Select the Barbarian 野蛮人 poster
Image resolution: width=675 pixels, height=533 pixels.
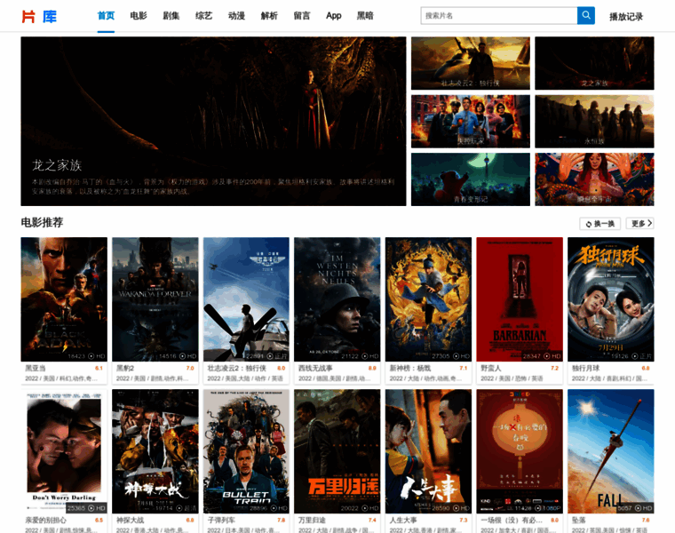point(520,298)
